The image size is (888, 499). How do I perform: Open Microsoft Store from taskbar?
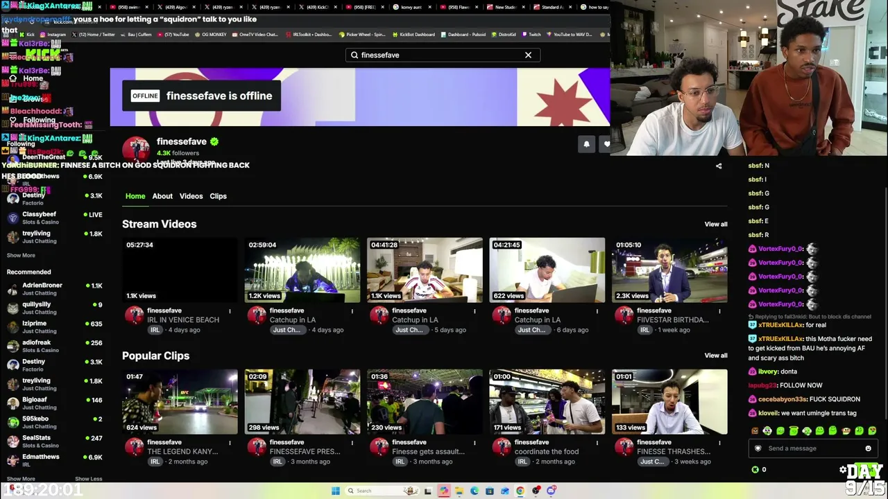click(x=490, y=491)
